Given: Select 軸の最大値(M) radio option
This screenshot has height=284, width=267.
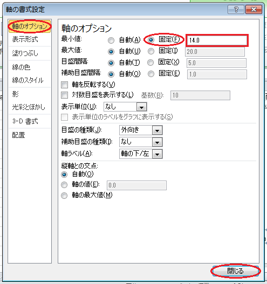Looking at the screenshot, I should (x=64, y=196).
